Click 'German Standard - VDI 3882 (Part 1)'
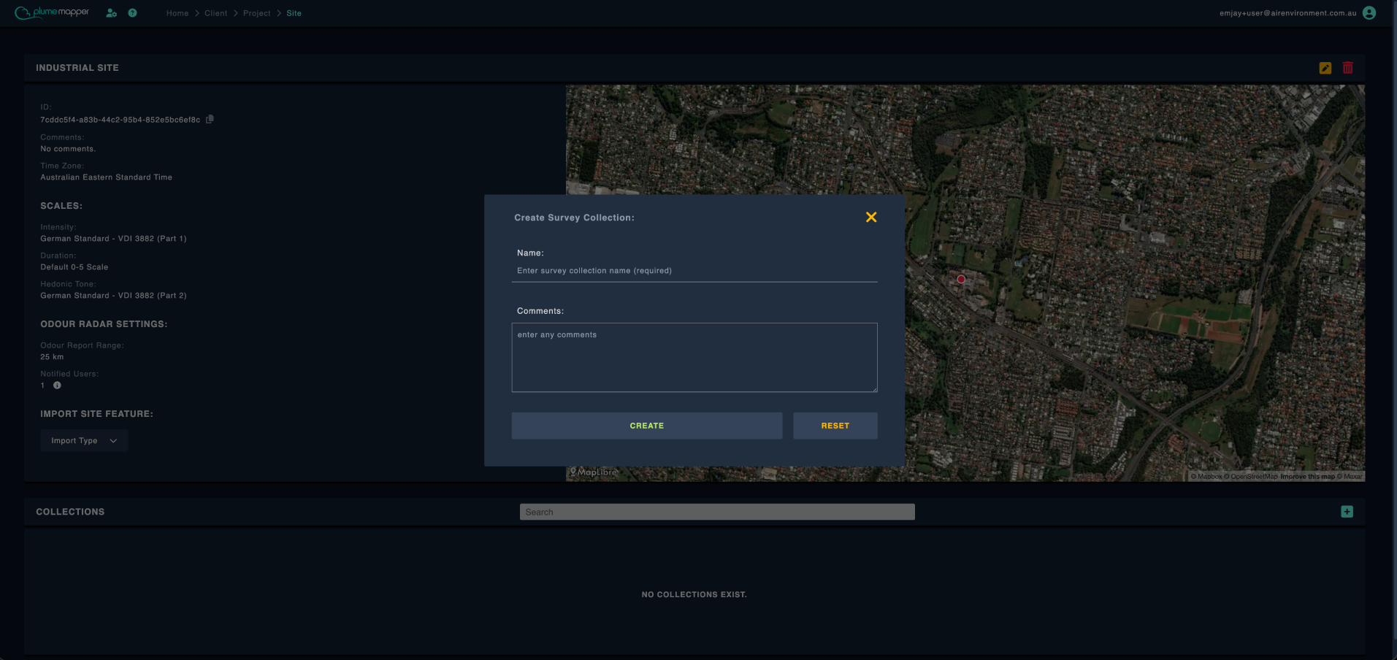 pos(113,239)
